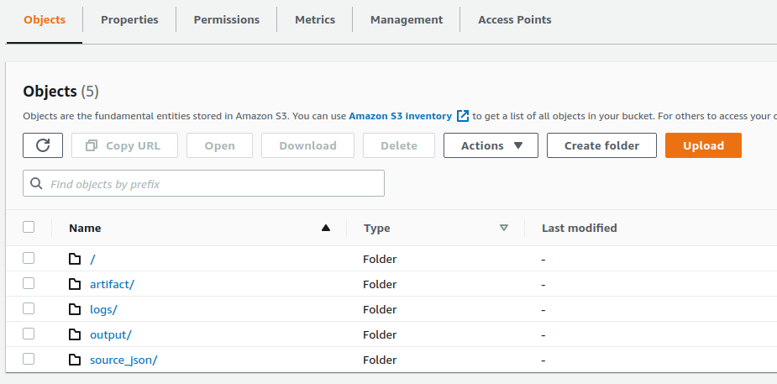Image resolution: width=777 pixels, height=384 pixels.
Task: Tick the checkbox for output/
Action: pyautogui.click(x=29, y=334)
